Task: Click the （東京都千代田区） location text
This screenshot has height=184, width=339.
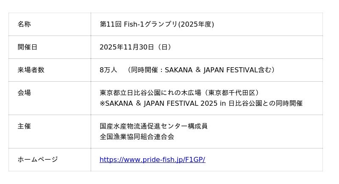Action: pyautogui.click(x=231, y=93)
